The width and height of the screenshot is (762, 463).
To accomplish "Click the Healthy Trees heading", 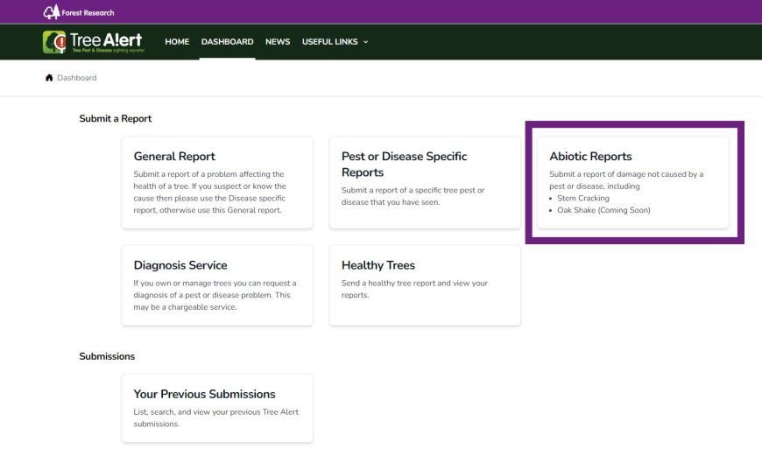I will [x=378, y=265].
